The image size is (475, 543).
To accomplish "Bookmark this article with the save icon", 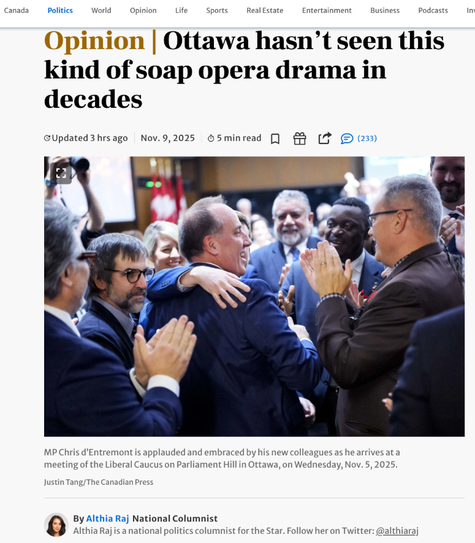I will pyautogui.click(x=275, y=139).
